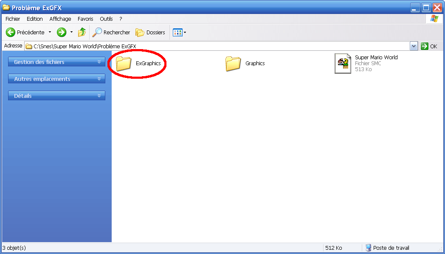Image resolution: width=445 pixels, height=254 pixels.
Task: Click the 513 Ko file size text
Action: coord(363,69)
